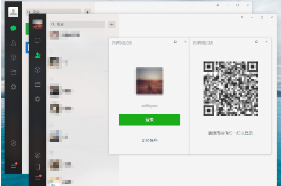Click the login QR code image
Viewport: 281px width, 186px height.
230,89
